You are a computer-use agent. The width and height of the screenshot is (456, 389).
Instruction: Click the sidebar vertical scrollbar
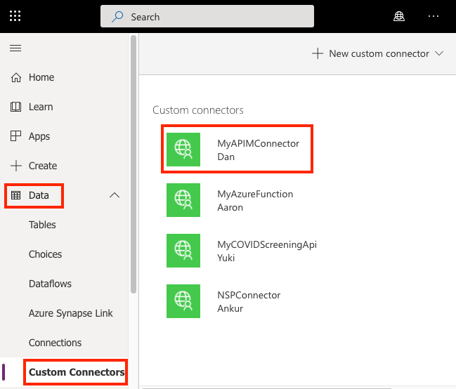(133, 164)
